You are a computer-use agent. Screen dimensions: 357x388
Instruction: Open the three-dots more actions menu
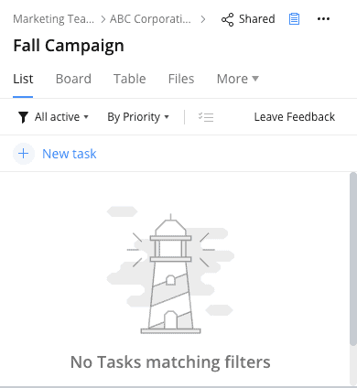coord(323,19)
